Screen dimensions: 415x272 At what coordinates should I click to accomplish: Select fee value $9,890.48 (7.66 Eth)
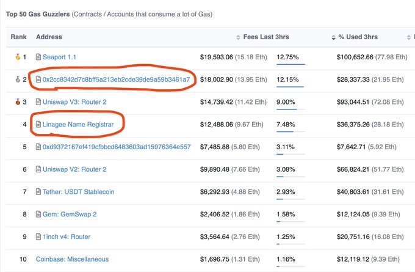(229, 169)
